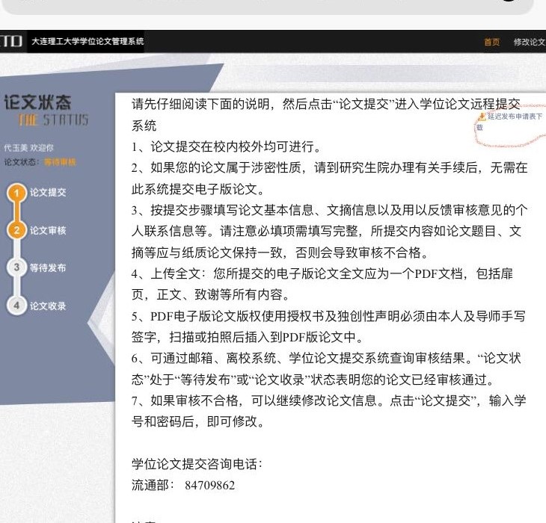
Task: Click the 代玉美 欢迎你 greeting
Action: [x=28, y=148]
